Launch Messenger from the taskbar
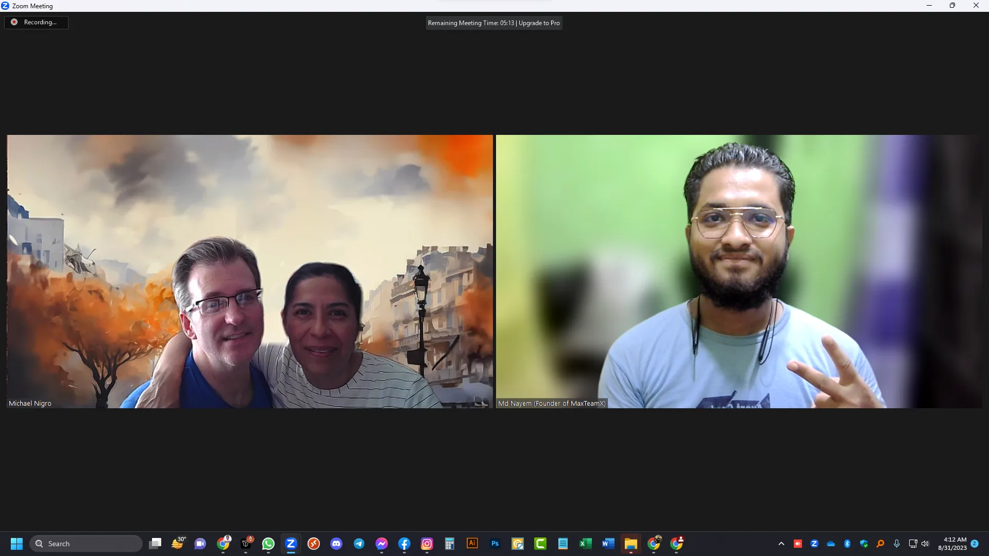This screenshot has height=556, width=989. coord(382,544)
